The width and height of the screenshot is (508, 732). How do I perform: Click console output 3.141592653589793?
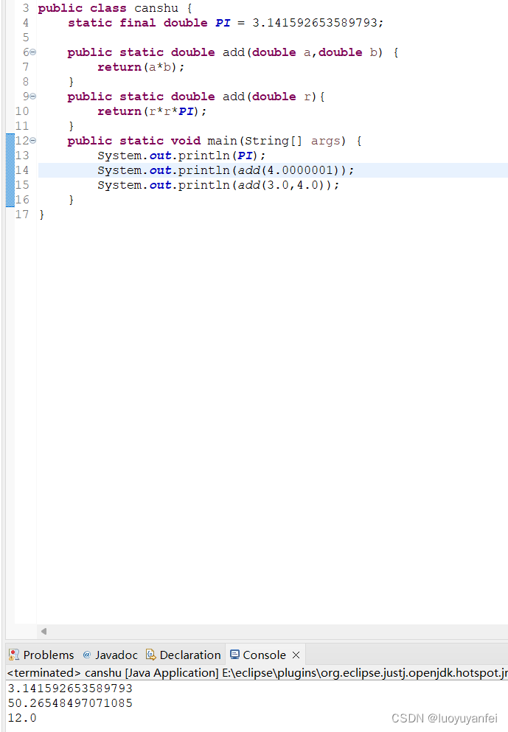point(70,689)
